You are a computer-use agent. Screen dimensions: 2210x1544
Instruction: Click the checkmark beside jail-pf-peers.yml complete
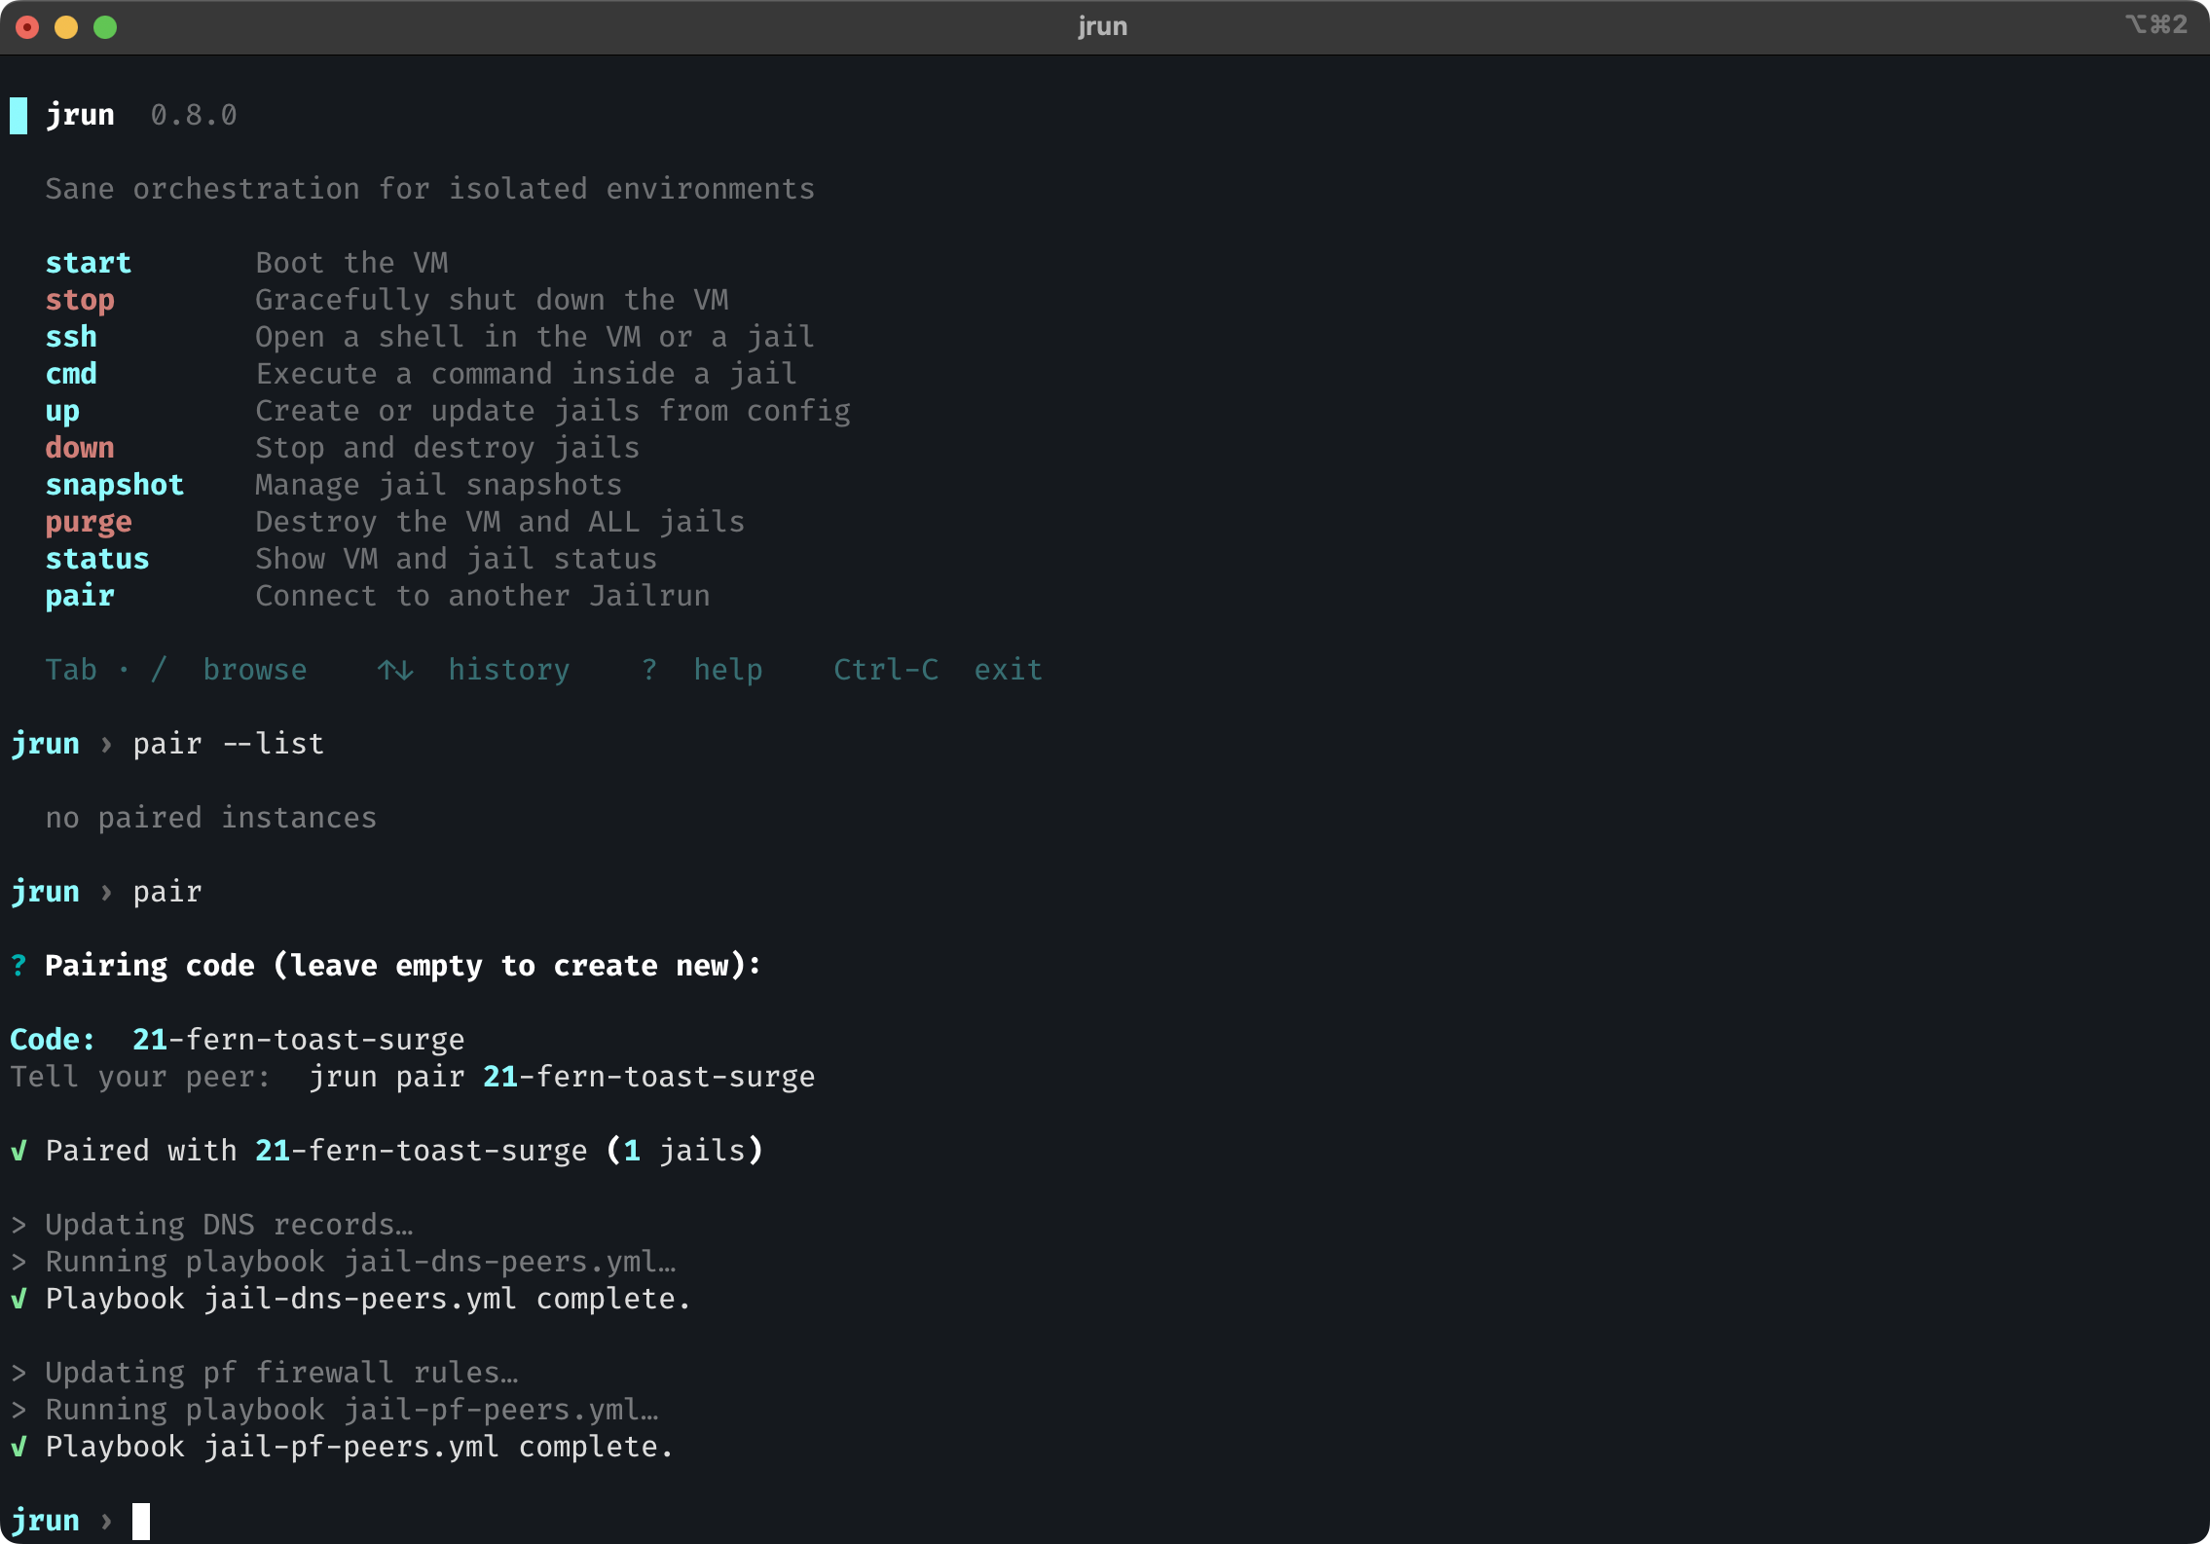(18, 1447)
